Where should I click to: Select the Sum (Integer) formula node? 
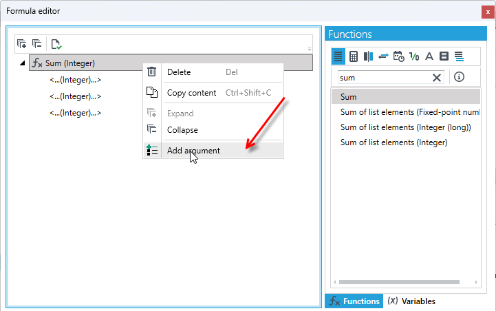pos(171,63)
